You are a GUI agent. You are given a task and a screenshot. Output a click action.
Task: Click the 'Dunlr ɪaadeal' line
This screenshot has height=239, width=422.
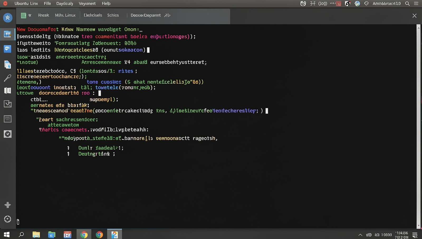tap(101, 148)
